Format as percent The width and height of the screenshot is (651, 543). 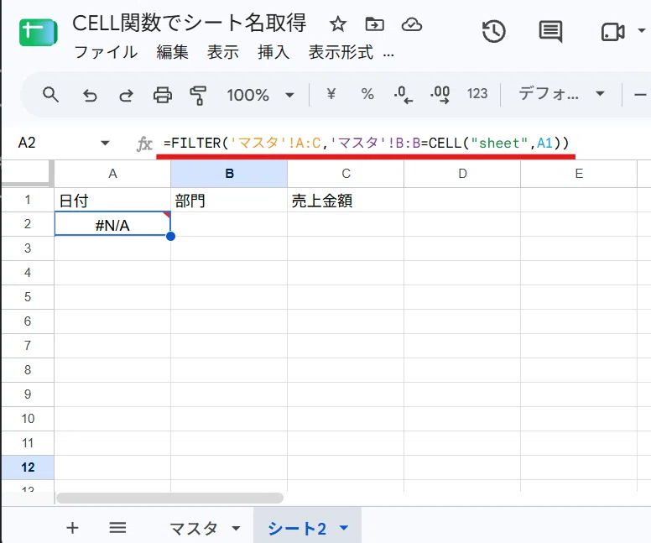[367, 94]
